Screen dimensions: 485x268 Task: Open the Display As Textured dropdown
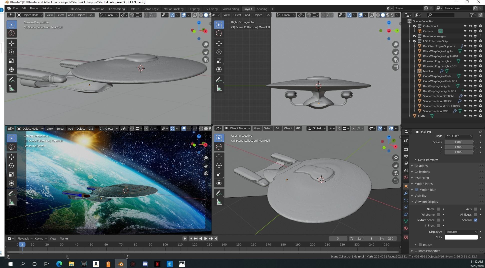[461, 232]
